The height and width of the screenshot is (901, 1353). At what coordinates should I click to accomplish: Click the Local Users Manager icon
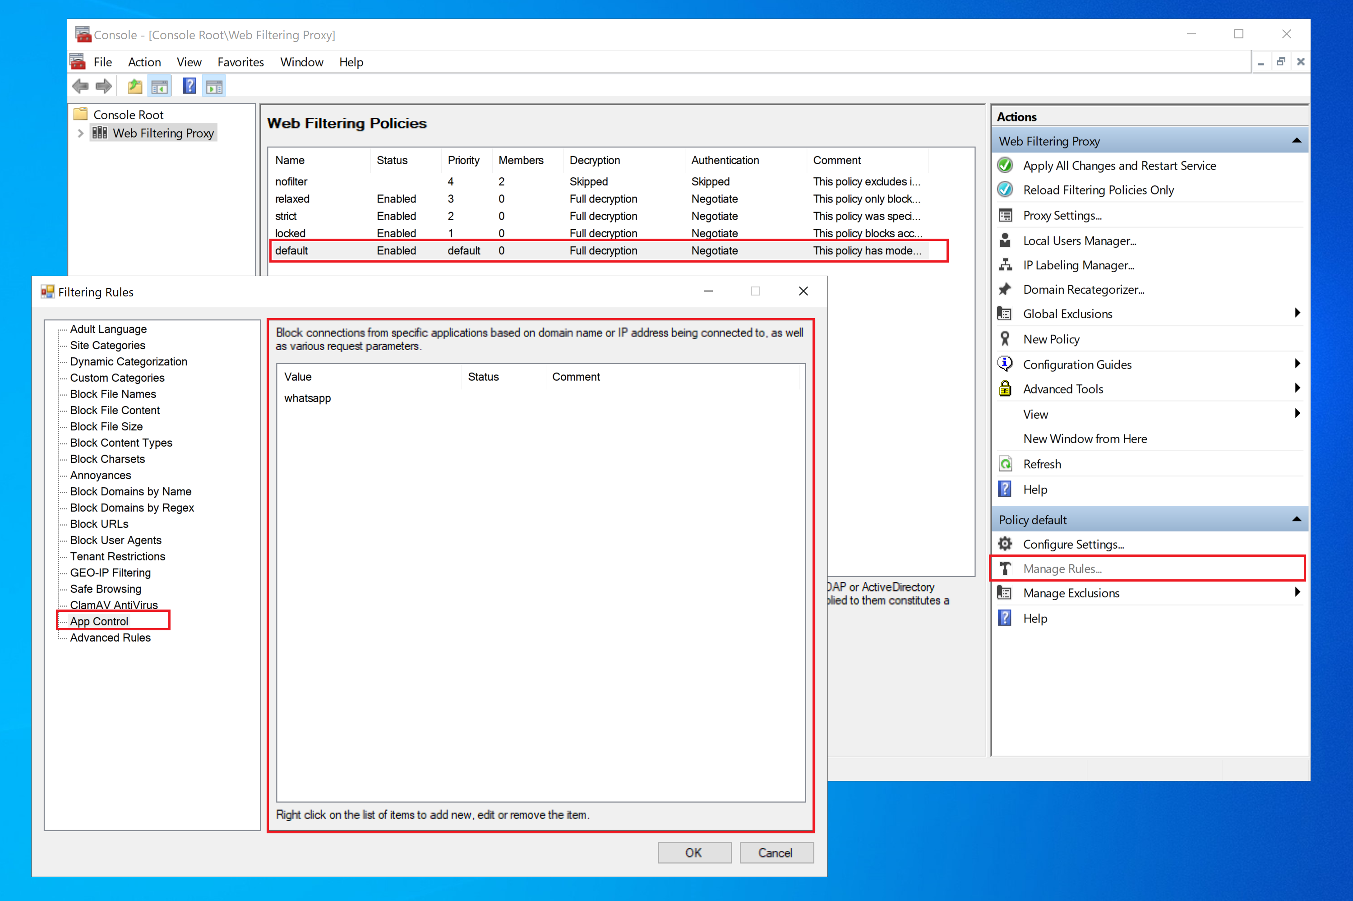click(1005, 240)
